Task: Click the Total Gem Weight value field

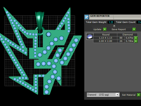Action: [111, 22]
